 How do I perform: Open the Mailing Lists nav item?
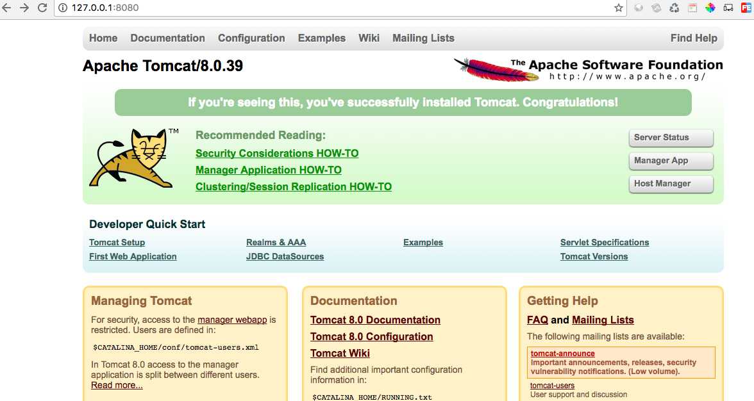coord(423,38)
